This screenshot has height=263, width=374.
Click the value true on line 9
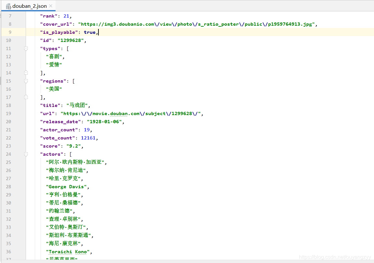pyautogui.click(x=89, y=32)
